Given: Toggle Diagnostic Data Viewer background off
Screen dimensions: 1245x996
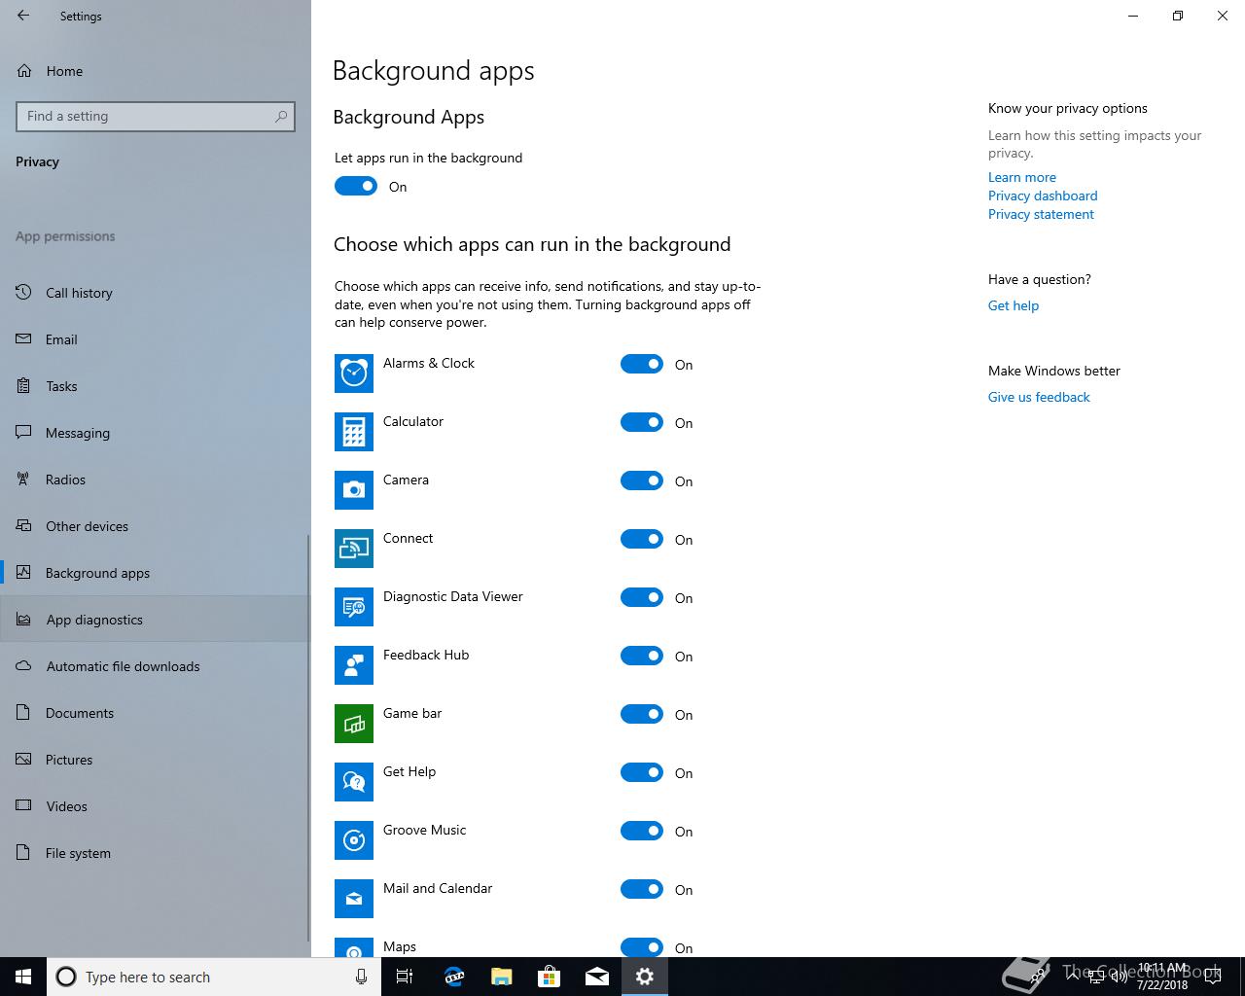Looking at the screenshot, I should tap(642, 597).
